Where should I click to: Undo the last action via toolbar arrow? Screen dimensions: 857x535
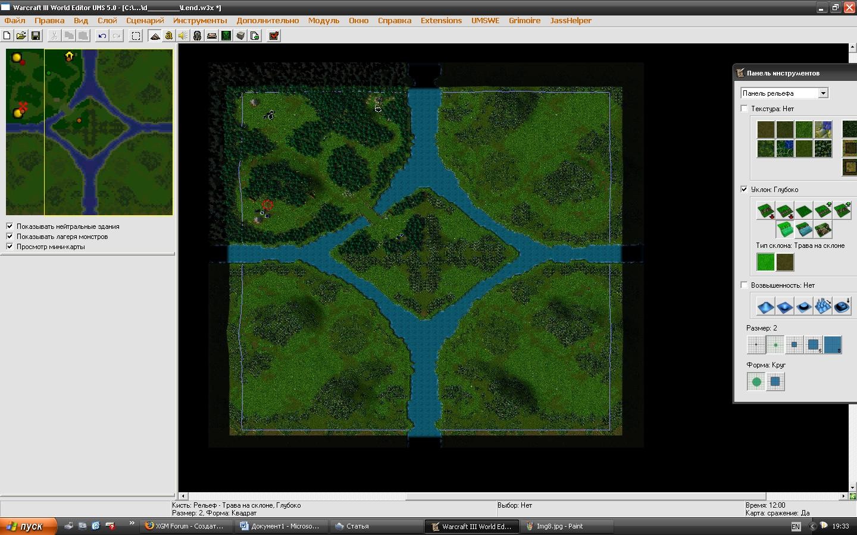(x=102, y=36)
